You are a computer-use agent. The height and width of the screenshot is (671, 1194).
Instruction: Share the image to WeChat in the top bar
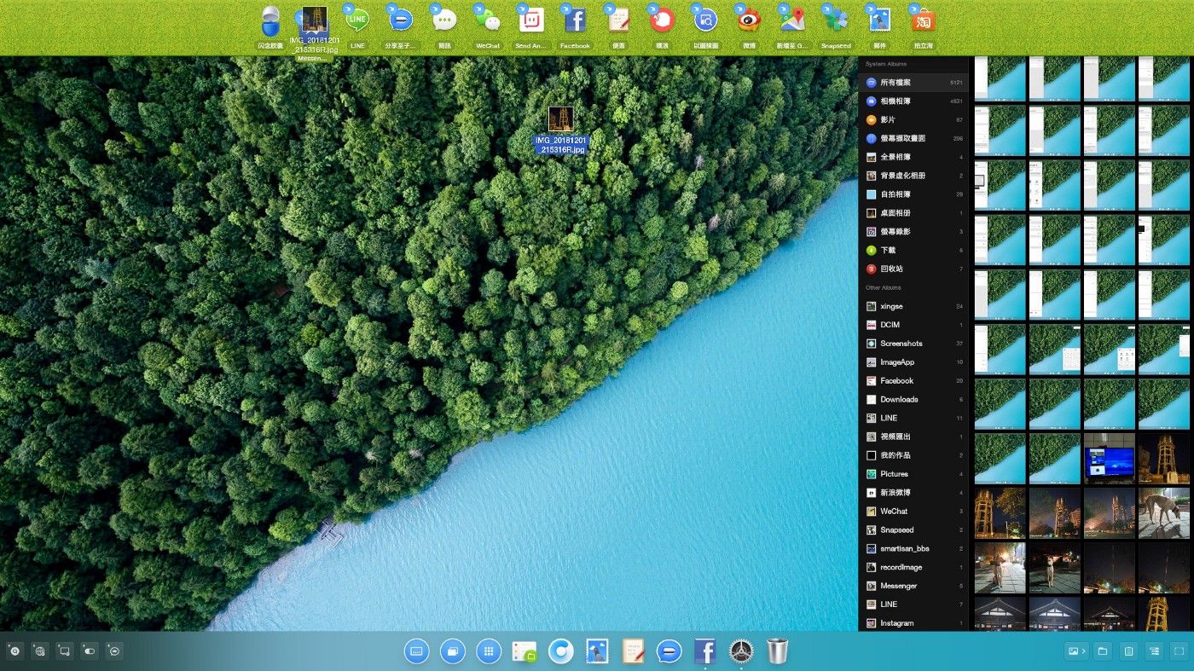tap(488, 20)
